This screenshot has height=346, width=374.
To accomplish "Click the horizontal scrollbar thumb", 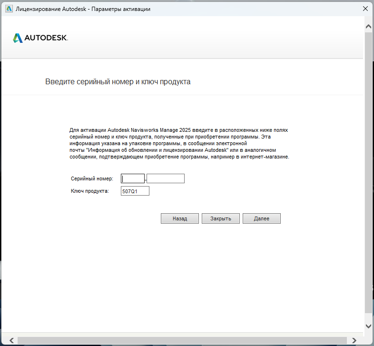I will [x=182, y=340].
